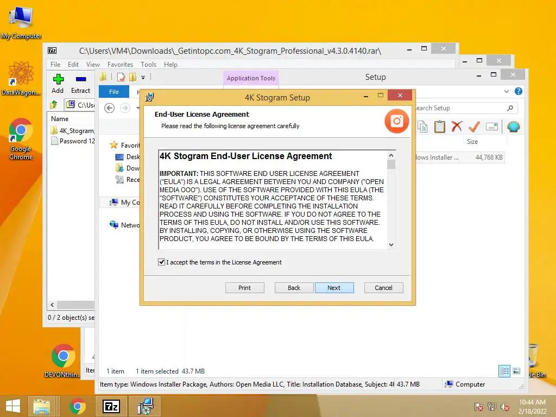Select the 4K_Stogram folder in 7-Zip list
The image size is (556, 417).
[73, 130]
